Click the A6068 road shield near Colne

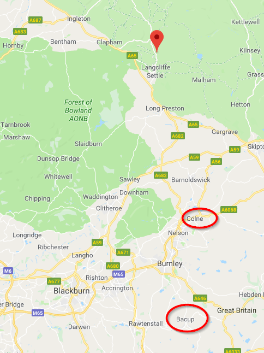(x=229, y=210)
